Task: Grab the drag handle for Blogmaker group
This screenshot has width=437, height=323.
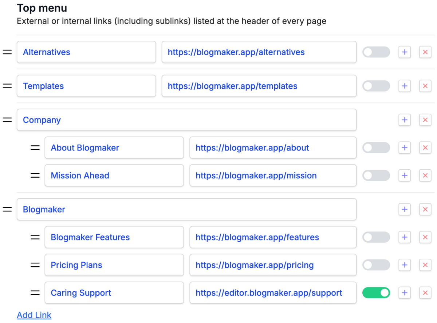Action: (7, 209)
